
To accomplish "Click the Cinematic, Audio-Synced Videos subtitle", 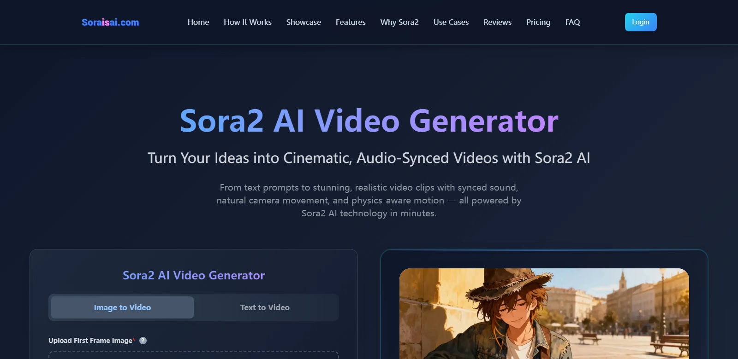I will coord(369,158).
